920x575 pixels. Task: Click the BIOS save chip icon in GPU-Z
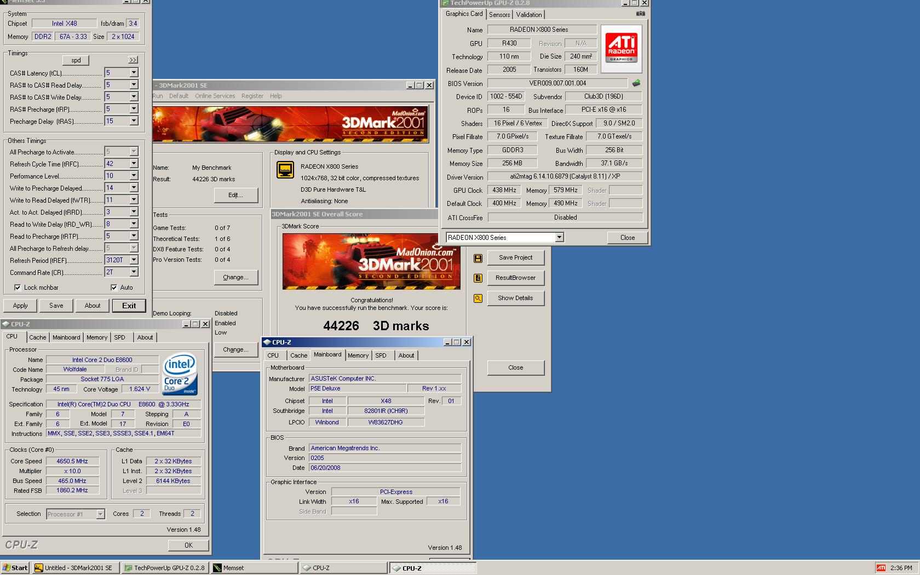pos(636,83)
